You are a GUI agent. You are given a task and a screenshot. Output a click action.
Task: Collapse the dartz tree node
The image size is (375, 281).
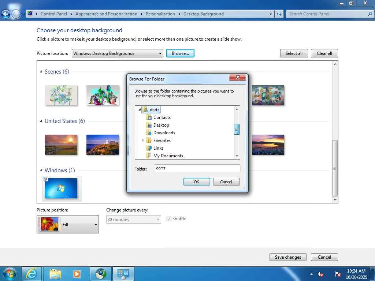pos(140,109)
